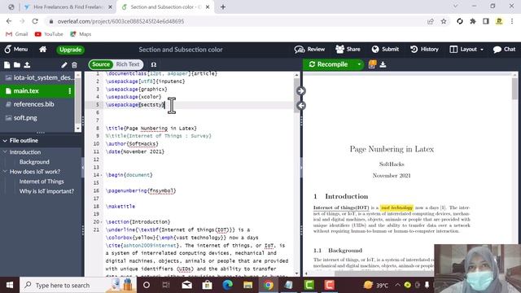Open Maps bookmark

(x=81, y=34)
